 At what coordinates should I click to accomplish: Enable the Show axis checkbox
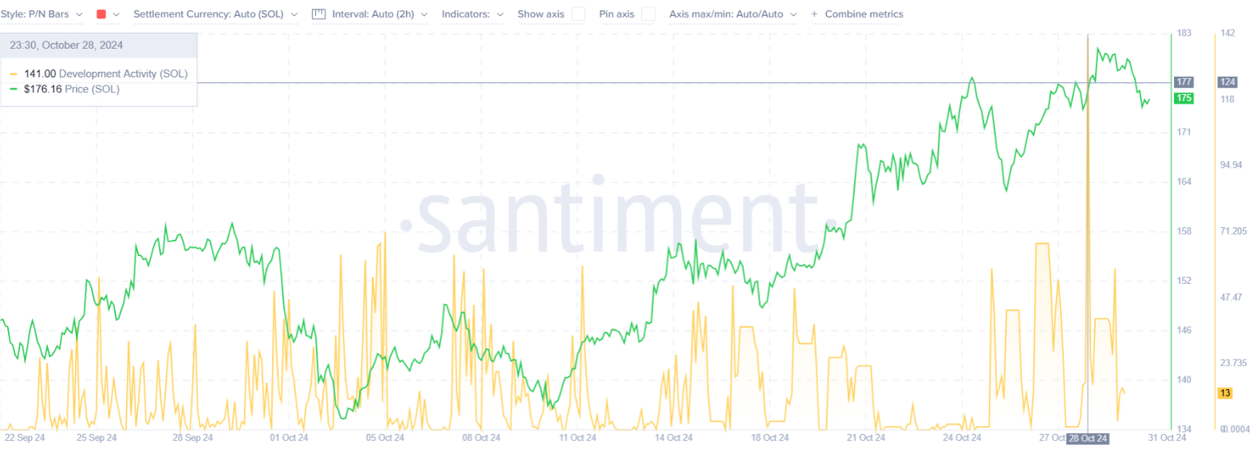click(578, 14)
